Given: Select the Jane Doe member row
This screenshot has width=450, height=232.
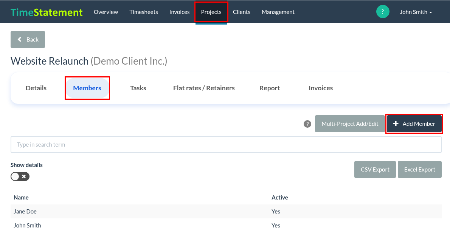Looking at the screenshot, I should click(226, 212).
